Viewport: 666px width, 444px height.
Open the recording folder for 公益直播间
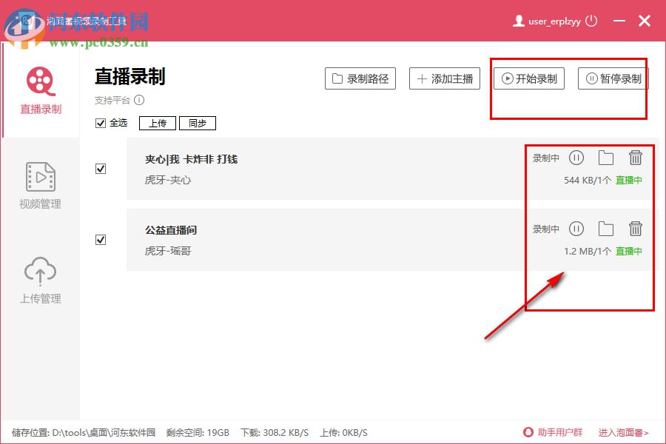coord(606,229)
